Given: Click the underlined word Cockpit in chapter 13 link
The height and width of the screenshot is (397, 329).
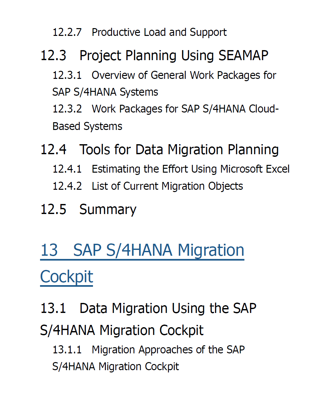Looking at the screenshot, I should coord(67,277).
